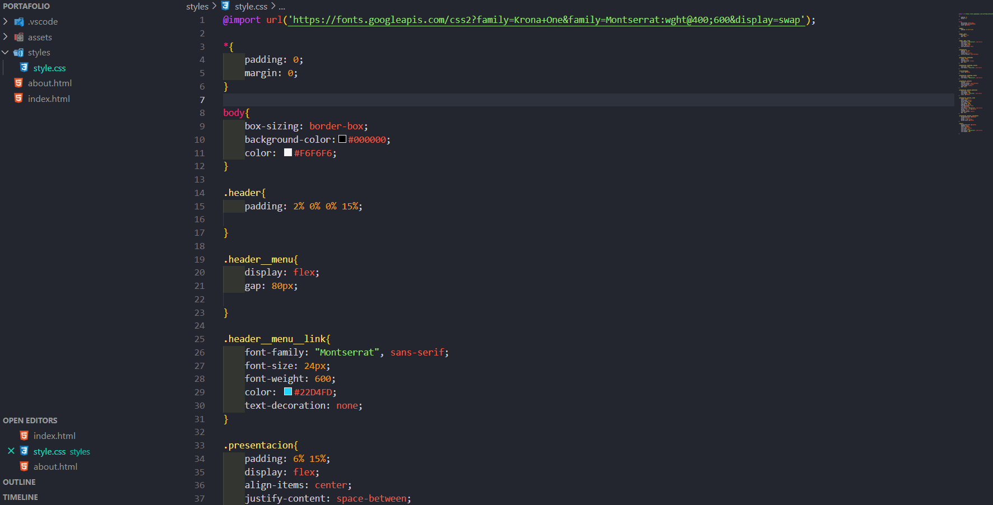
Task: Click the flex value on line 35
Action: pos(304,473)
